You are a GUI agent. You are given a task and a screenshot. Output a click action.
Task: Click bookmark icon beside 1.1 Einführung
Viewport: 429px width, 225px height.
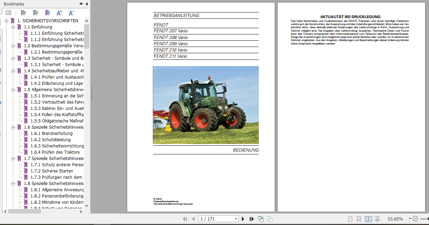pos(19,27)
